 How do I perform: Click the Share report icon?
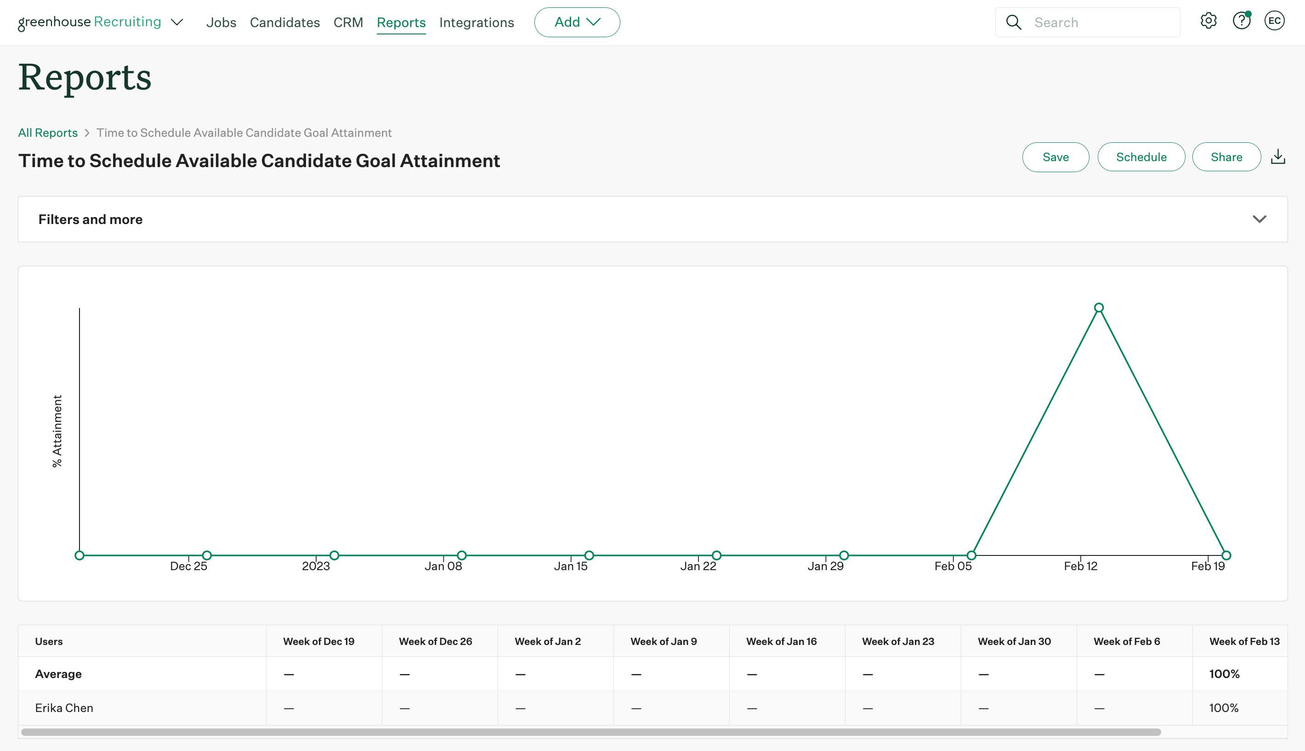1225,157
